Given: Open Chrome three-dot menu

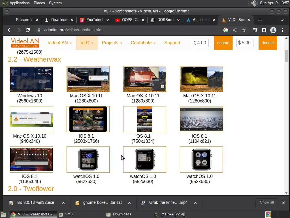Looking at the screenshot, I should point(282,30).
